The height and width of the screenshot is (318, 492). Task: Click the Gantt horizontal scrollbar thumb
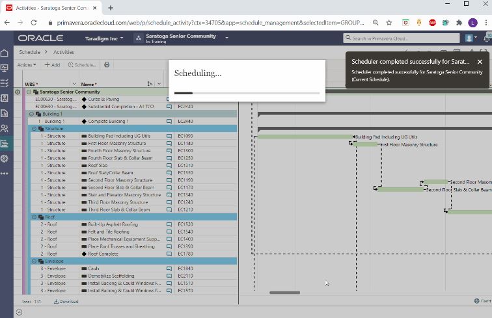tap(284, 293)
